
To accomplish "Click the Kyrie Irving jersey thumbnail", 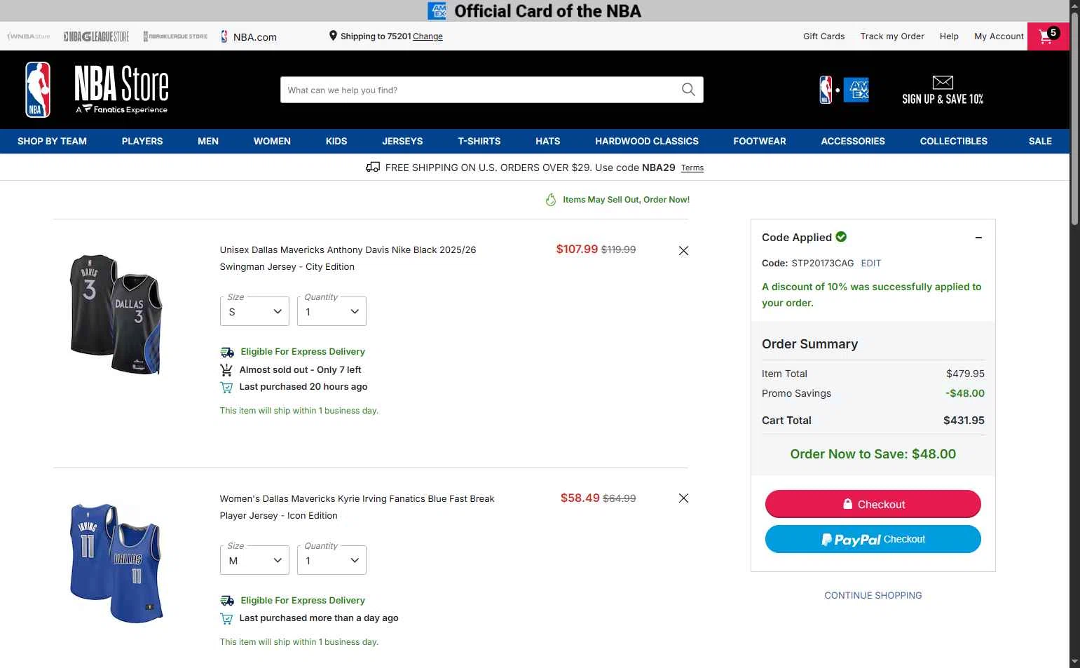I will (x=116, y=563).
